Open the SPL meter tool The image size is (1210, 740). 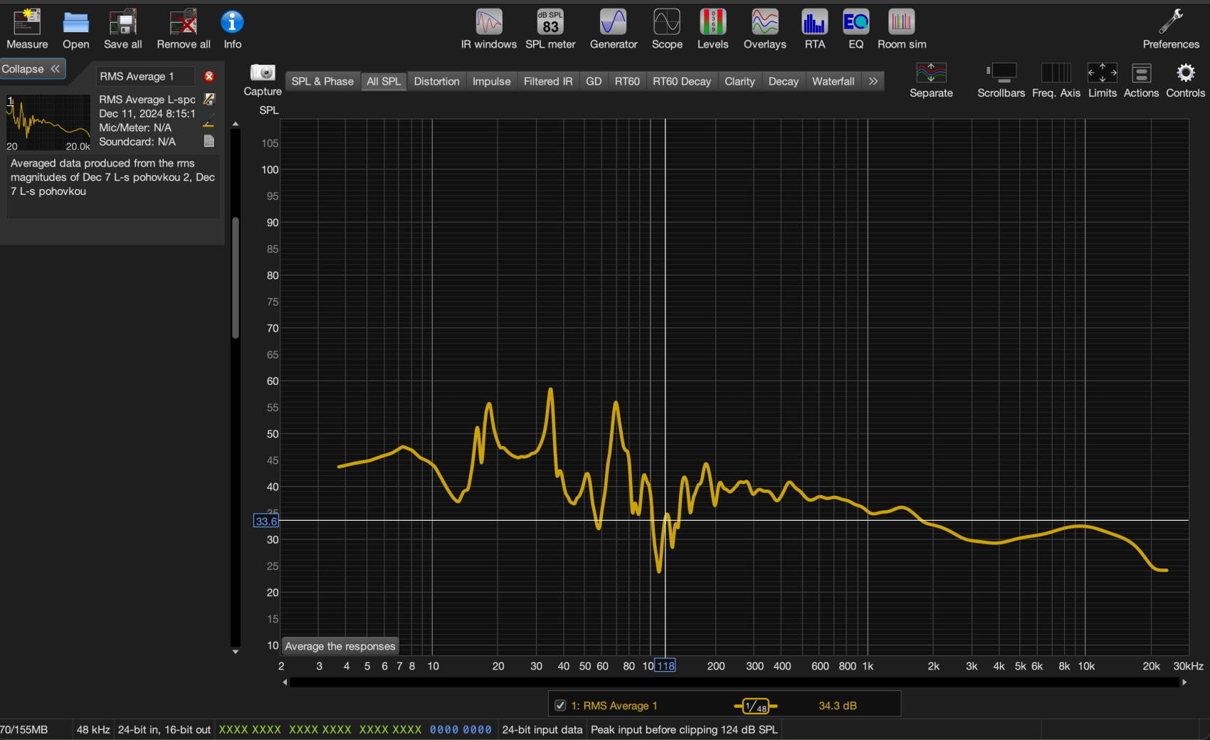(550, 23)
